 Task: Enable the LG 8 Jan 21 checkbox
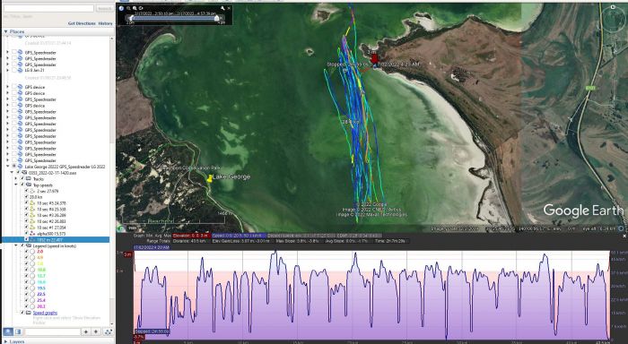(14, 70)
